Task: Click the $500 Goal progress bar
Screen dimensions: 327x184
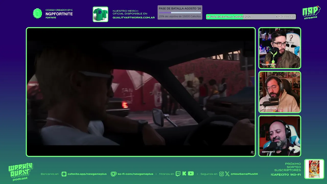Action: tap(251, 17)
